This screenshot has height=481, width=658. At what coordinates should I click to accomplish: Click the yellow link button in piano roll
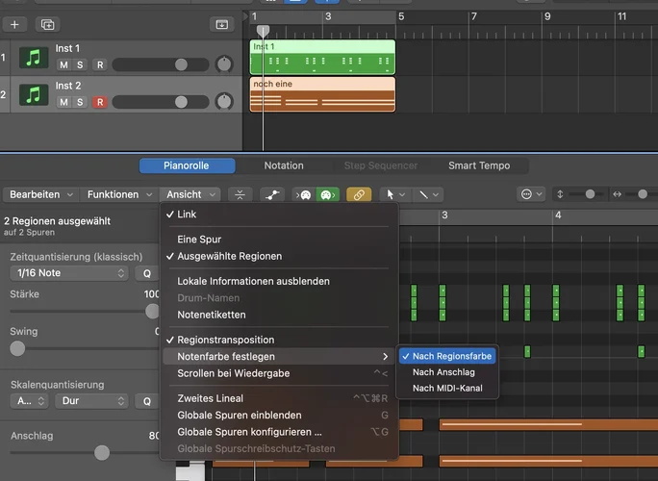coord(359,194)
